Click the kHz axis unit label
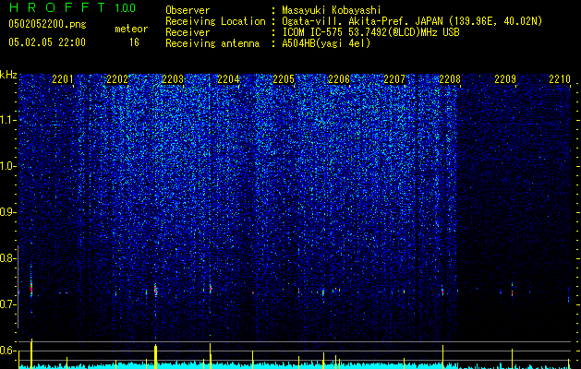 pos(8,75)
